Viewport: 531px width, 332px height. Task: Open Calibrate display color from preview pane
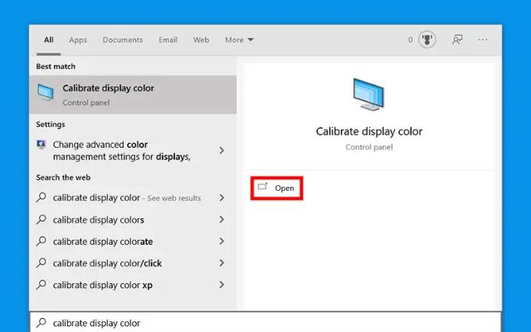276,188
